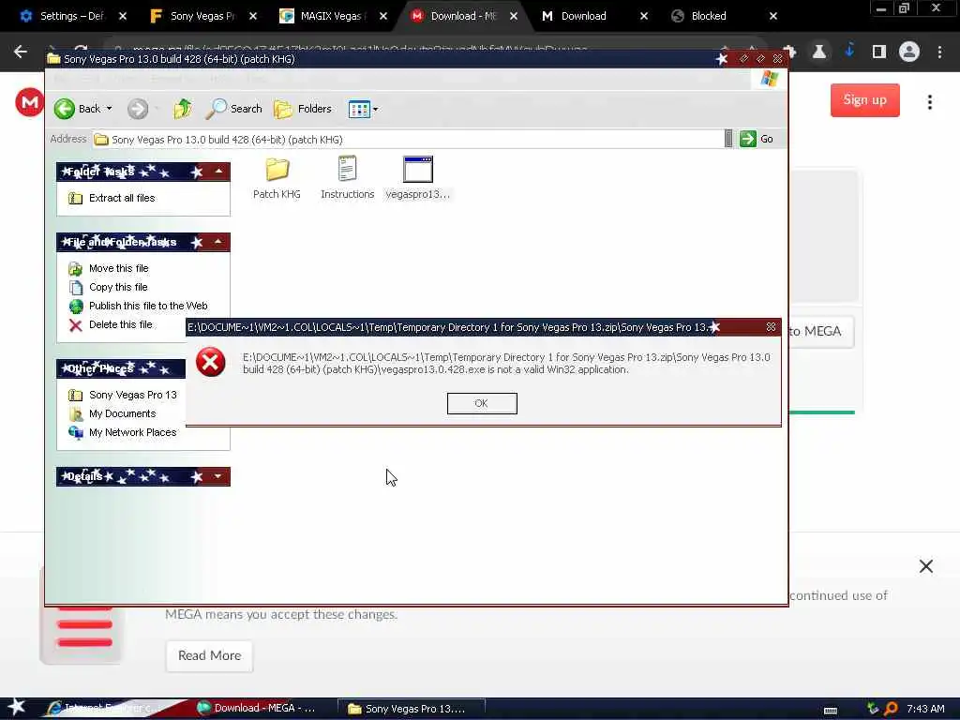The image size is (960, 720).
Task: Click Delete this file task
Action: (121, 324)
